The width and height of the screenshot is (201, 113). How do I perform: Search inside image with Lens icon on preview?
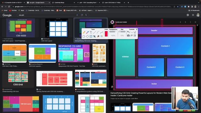pos(112,87)
